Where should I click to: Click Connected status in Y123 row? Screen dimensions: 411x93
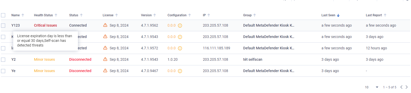[78, 25]
